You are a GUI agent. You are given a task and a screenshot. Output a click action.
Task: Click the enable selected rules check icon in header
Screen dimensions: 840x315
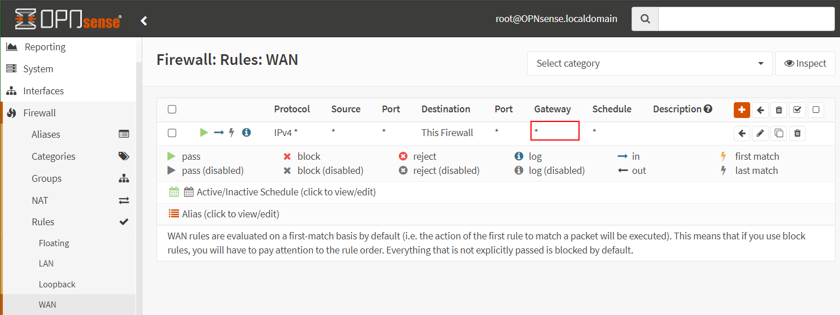[x=797, y=110]
